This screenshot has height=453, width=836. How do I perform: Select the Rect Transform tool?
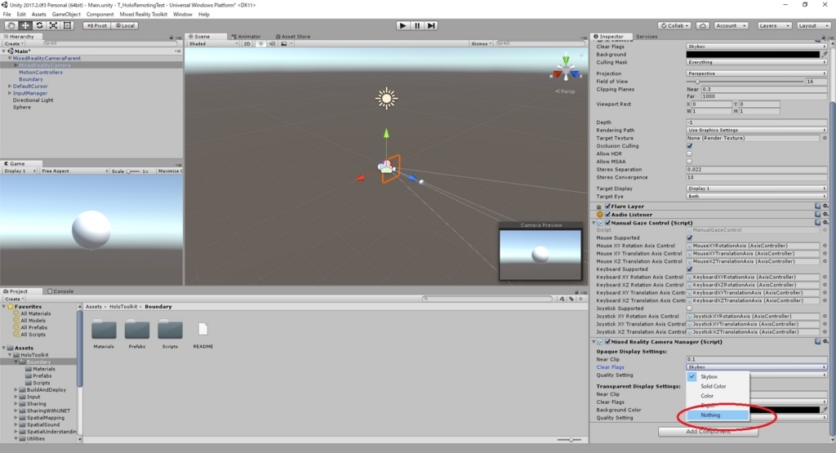[x=67, y=25]
